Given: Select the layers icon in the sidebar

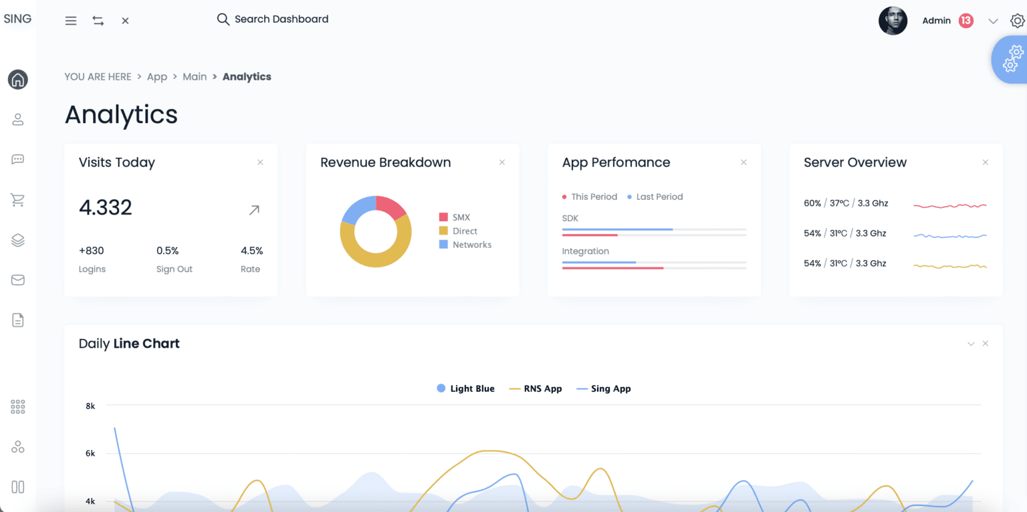Looking at the screenshot, I should (x=17, y=239).
